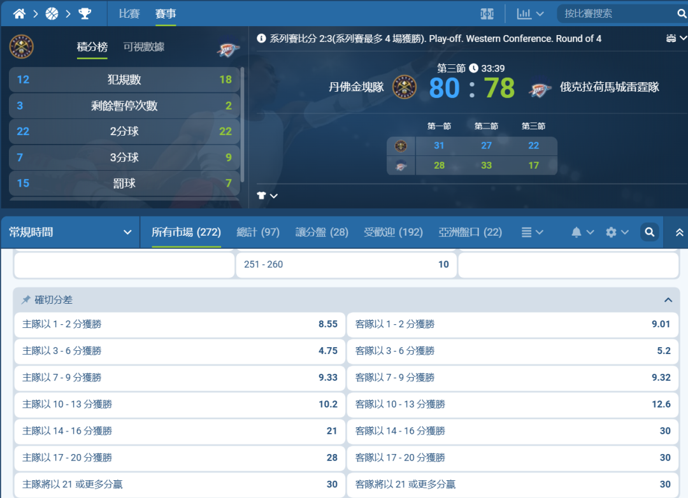Bet 主隊以 10 - 13 分獲勝 at 10.2
Image resolution: width=688 pixels, height=498 pixels.
click(x=180, y=404)
